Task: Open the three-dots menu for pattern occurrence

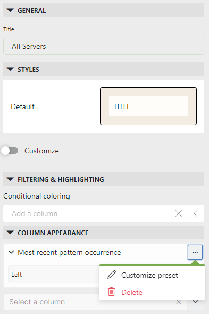Action: [195, 252]
